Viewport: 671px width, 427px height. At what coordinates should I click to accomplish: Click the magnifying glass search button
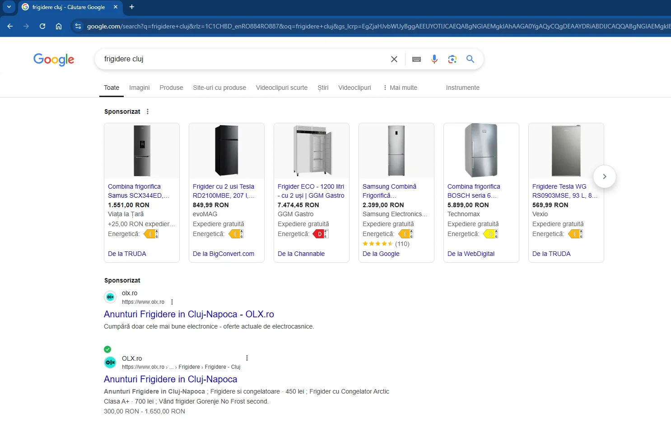(x=470, y=59)
